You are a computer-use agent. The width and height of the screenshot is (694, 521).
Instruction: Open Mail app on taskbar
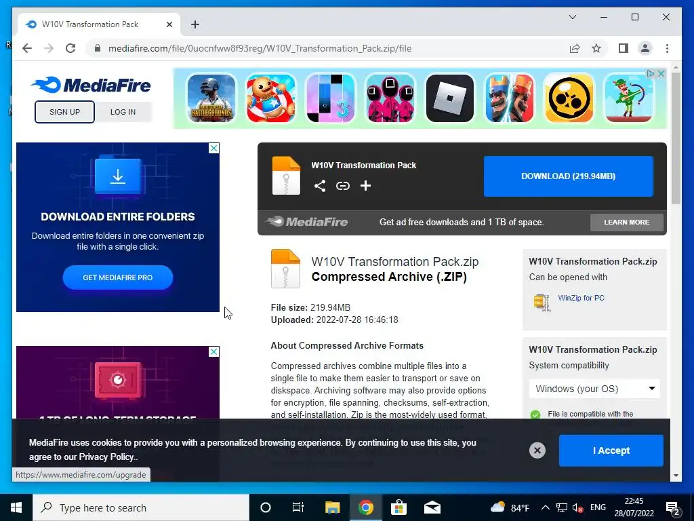[x=432, y=507]
